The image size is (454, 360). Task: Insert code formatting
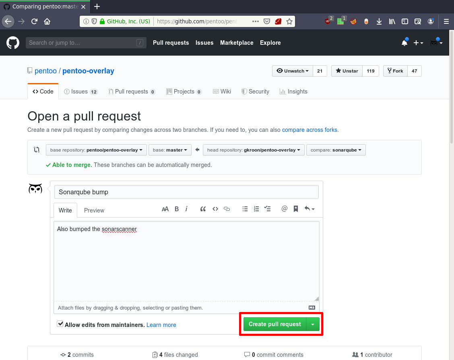[215, 209]
